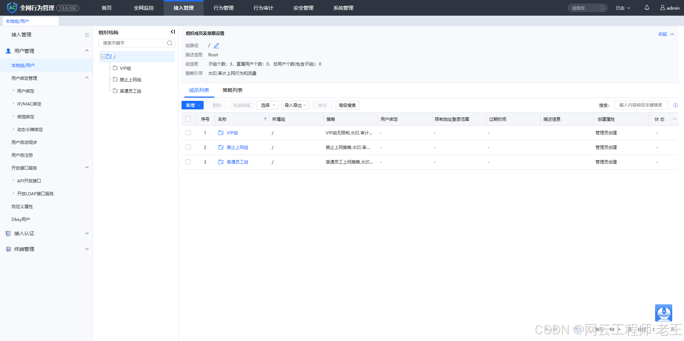Go to API开放接口 in sidebar
The height and width of the screenshot is (341, 684).
pos(29,181)
